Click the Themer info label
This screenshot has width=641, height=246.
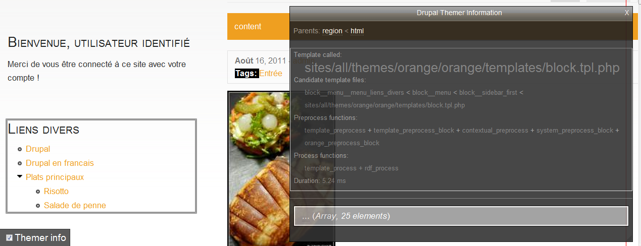pyautogui.click(x=40, y=238)
